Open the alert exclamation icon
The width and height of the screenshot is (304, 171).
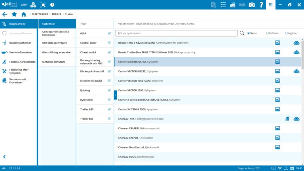pyautogui.click(x=52, y=5)
